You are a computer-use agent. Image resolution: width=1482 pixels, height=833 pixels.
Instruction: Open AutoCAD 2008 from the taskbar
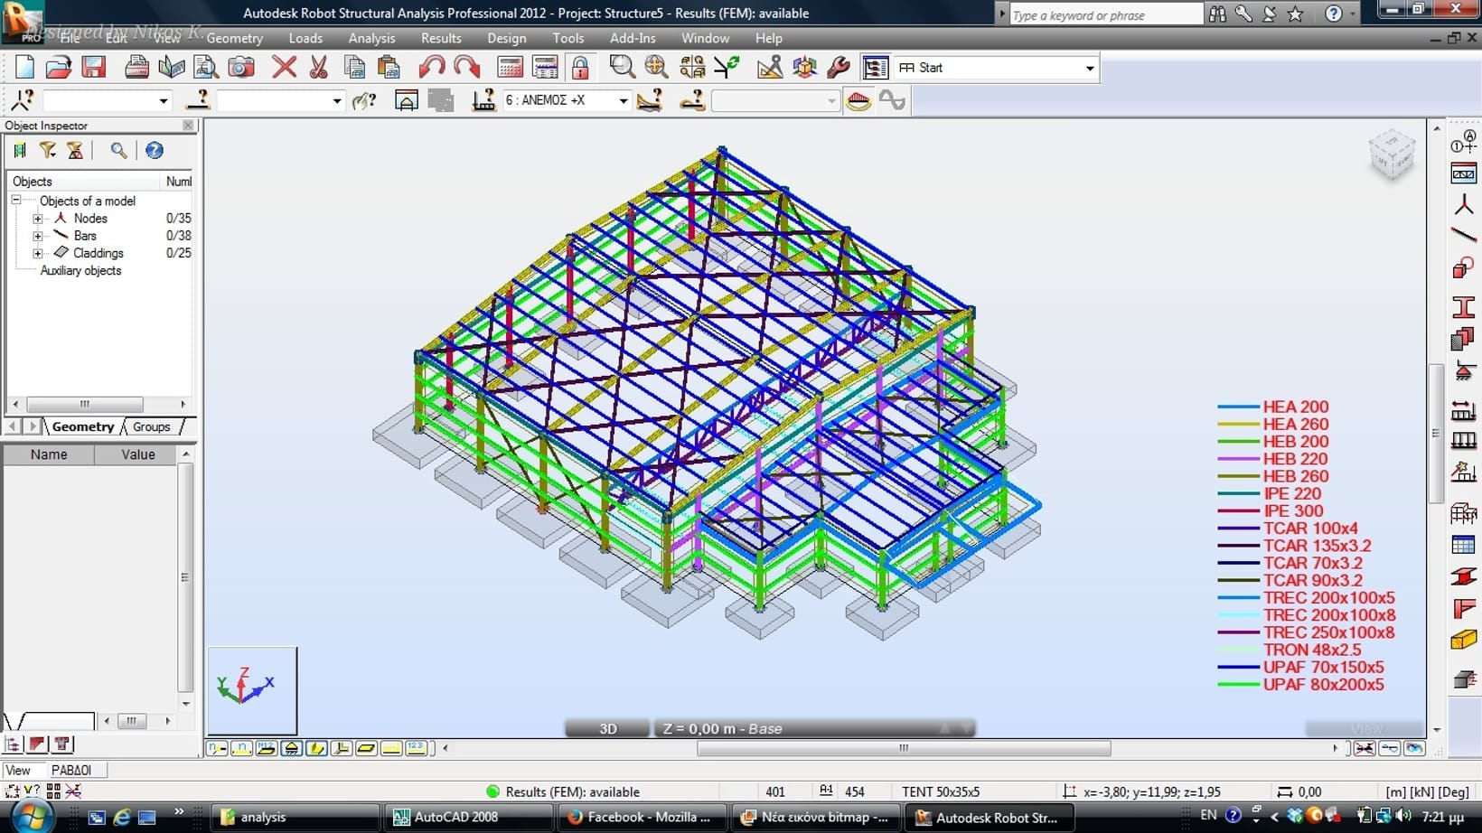[455, 817]
